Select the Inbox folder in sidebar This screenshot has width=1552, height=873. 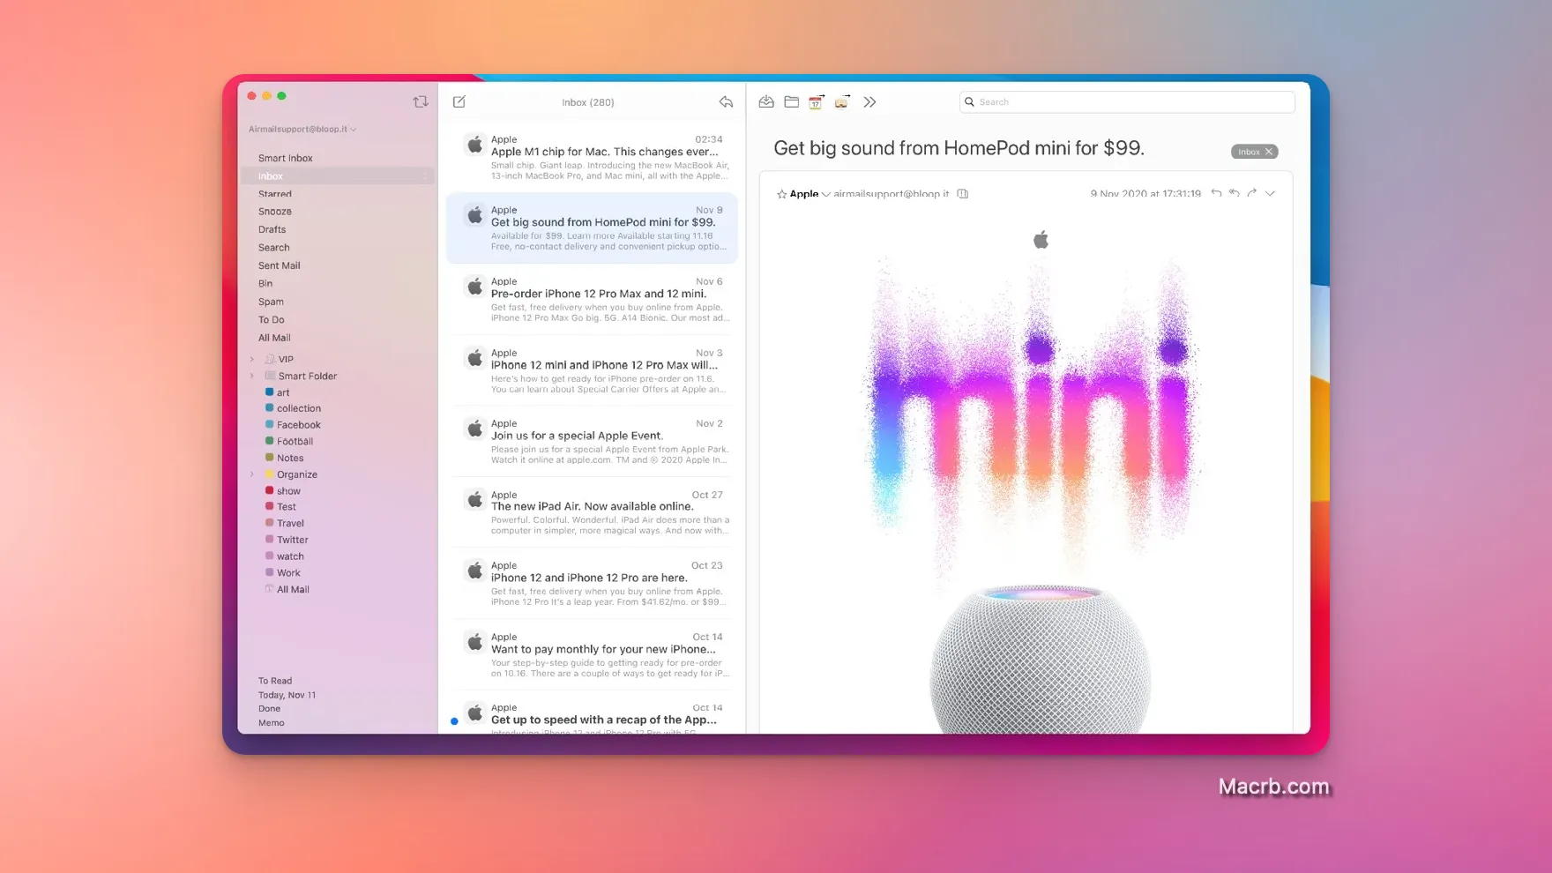pyautogui.click(x=338, y=176)
